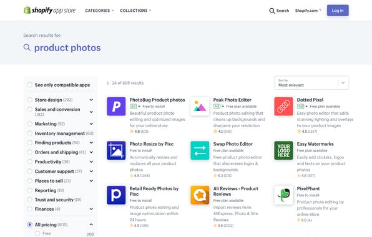
Task: Select Inventory management radio
Action: tap(30, 133)
